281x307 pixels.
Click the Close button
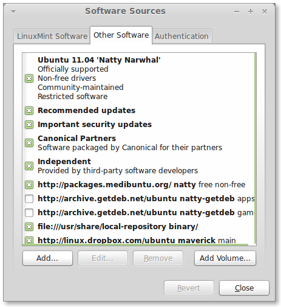244,288
